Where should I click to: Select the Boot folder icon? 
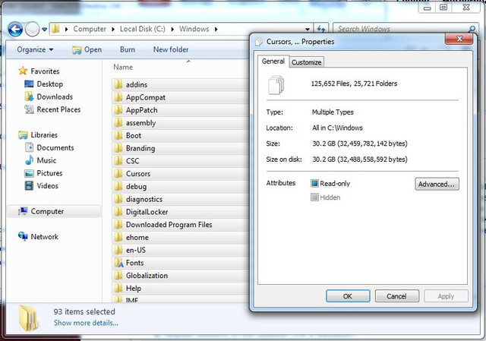[x=118, y=135]
